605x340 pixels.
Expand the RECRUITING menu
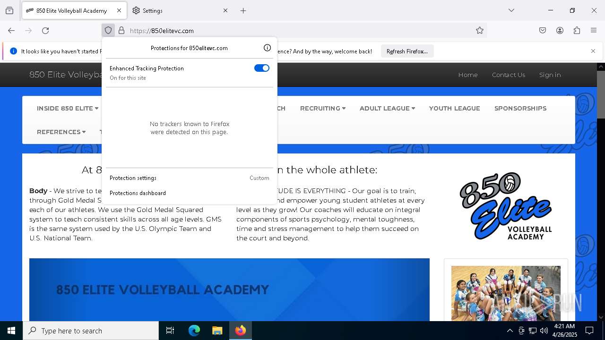point(323,108)
